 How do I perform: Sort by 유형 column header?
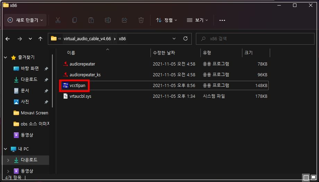207,53
